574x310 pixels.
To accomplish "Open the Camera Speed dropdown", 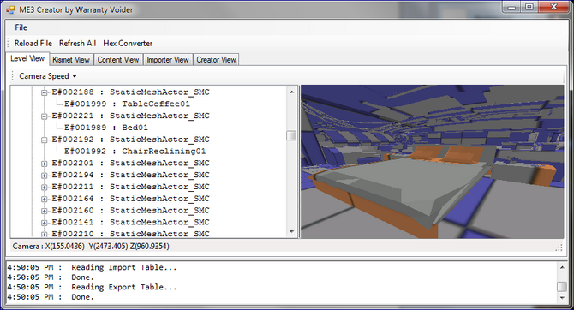I will 48,76.
